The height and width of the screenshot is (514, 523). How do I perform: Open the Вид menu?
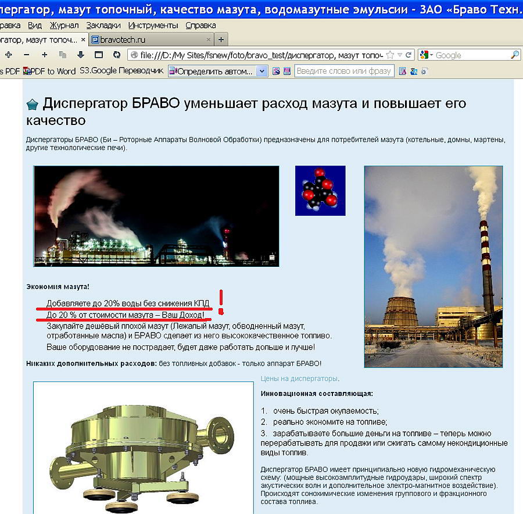(35, 26)
